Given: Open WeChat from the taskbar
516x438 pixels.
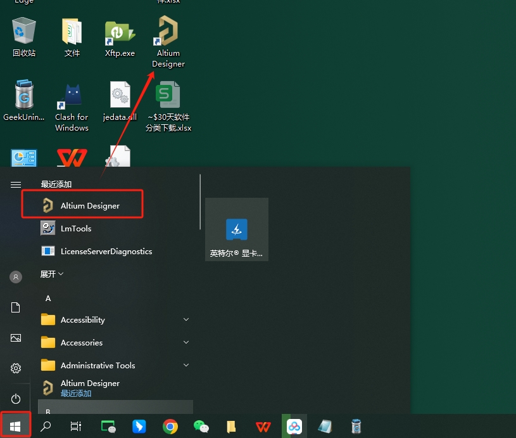Looking at the screenshot, I should [201, 427].
